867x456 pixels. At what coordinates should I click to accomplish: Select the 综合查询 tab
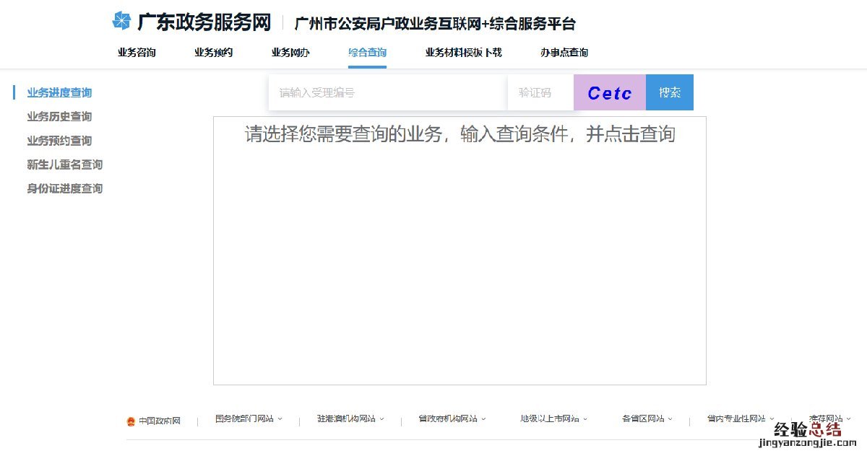367,53
